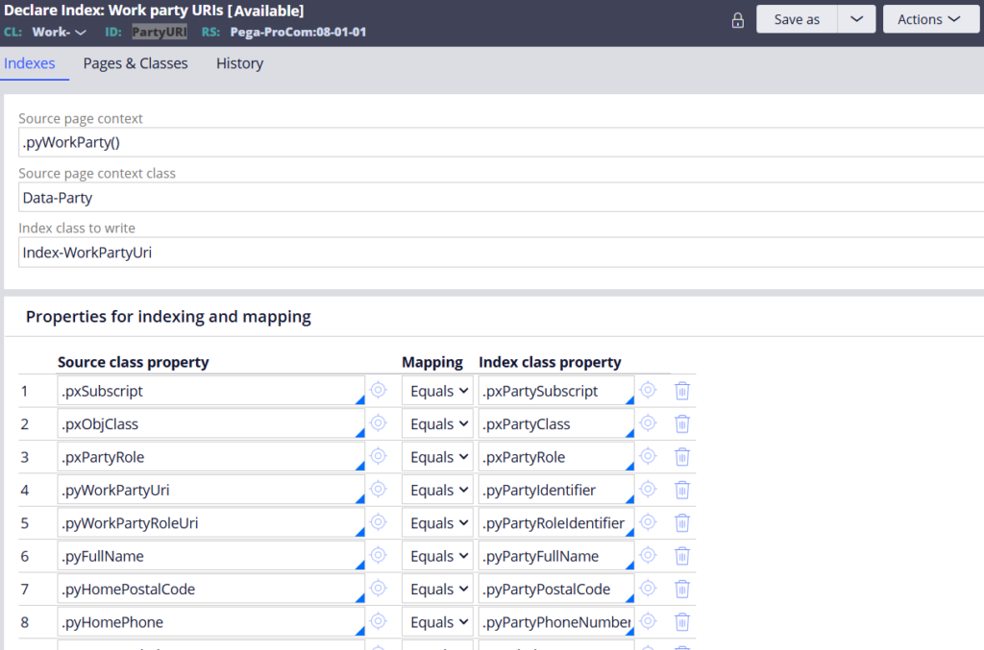Viewport: 984px width, 650px height.
Task: Open the Actions menu
Action: tap(929, 18)
